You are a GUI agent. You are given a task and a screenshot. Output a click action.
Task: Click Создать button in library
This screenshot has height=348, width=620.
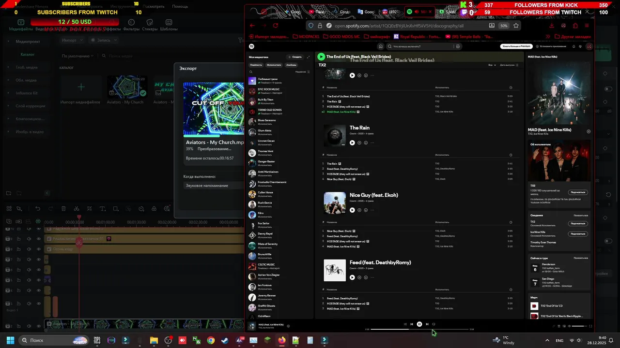(295, 57)
